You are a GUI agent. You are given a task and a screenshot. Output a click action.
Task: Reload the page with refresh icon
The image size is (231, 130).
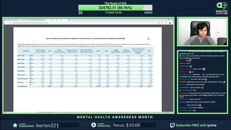10,23
